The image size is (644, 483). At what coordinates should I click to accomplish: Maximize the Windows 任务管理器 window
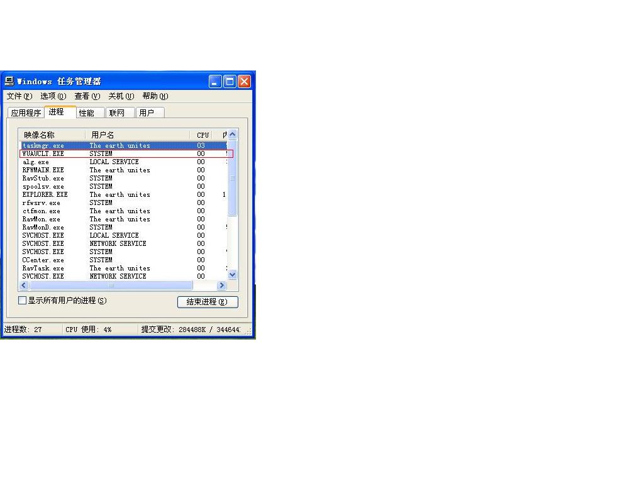[230, 81]
